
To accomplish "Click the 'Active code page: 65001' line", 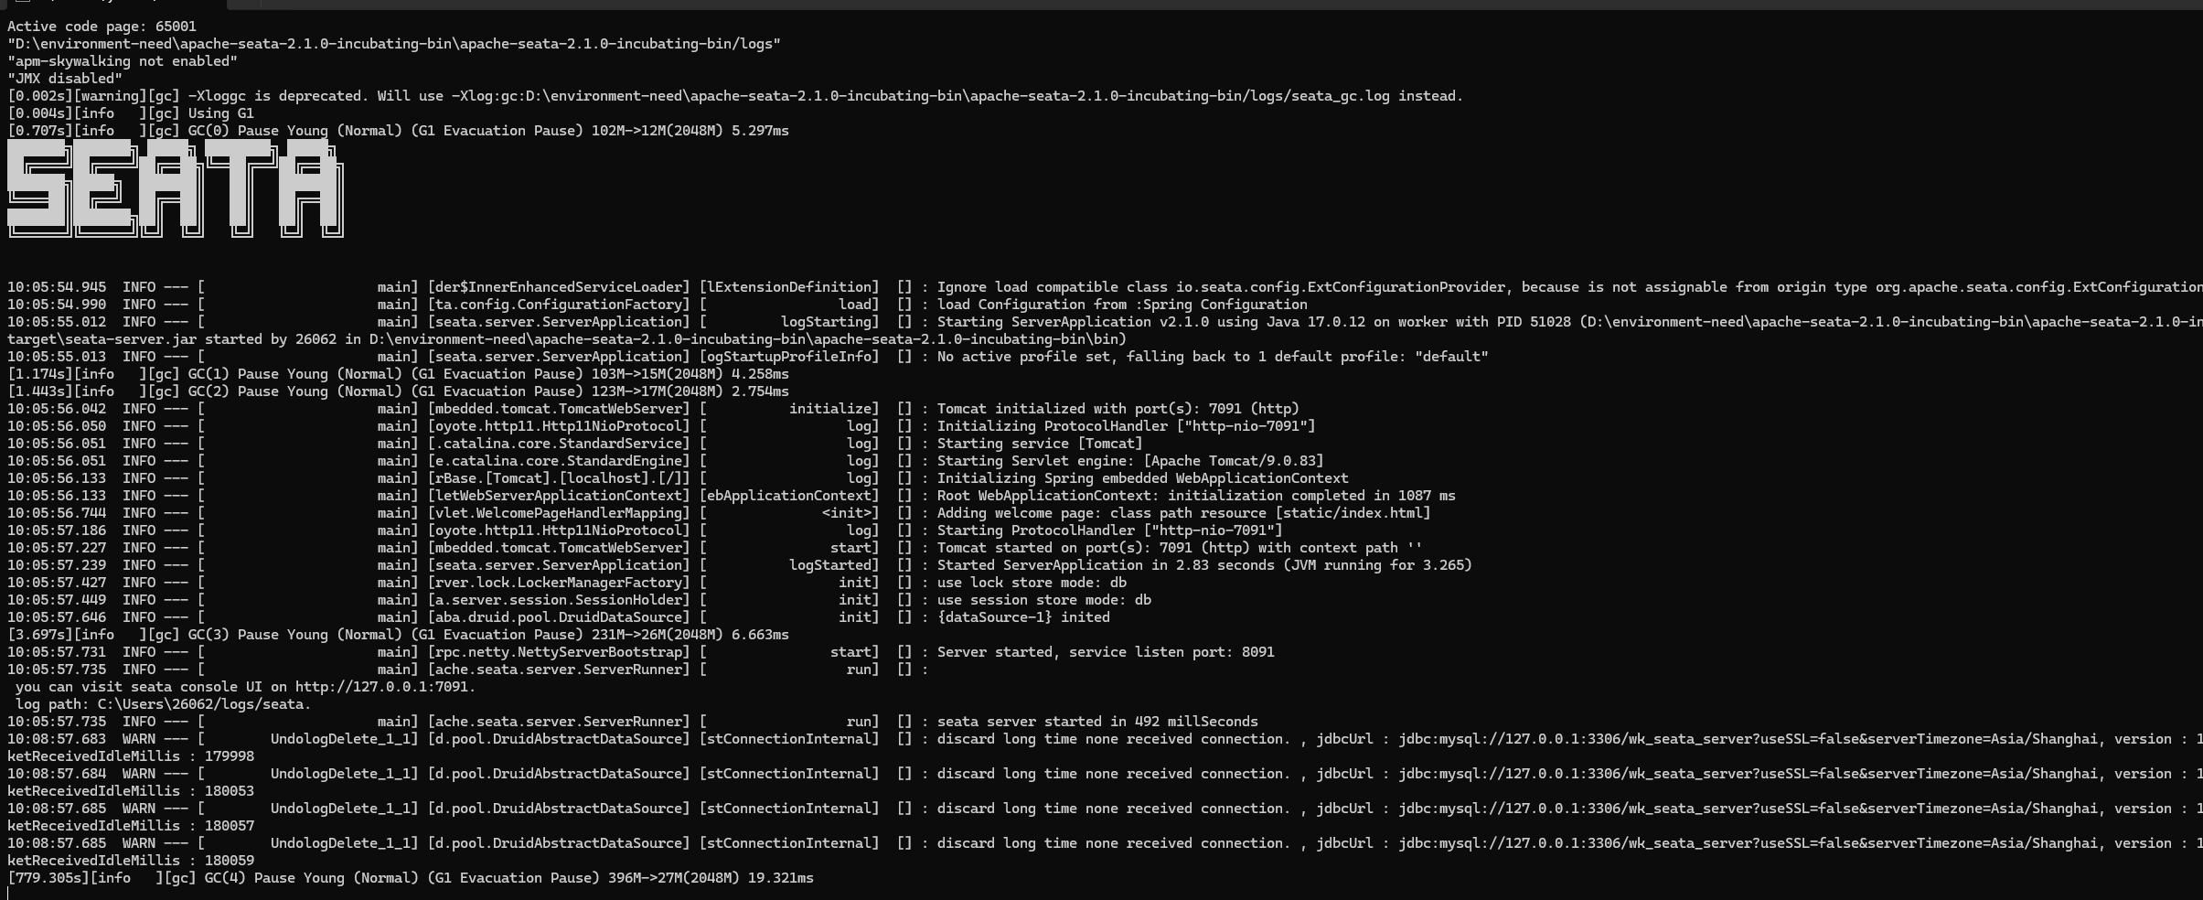I will (102, 27).
